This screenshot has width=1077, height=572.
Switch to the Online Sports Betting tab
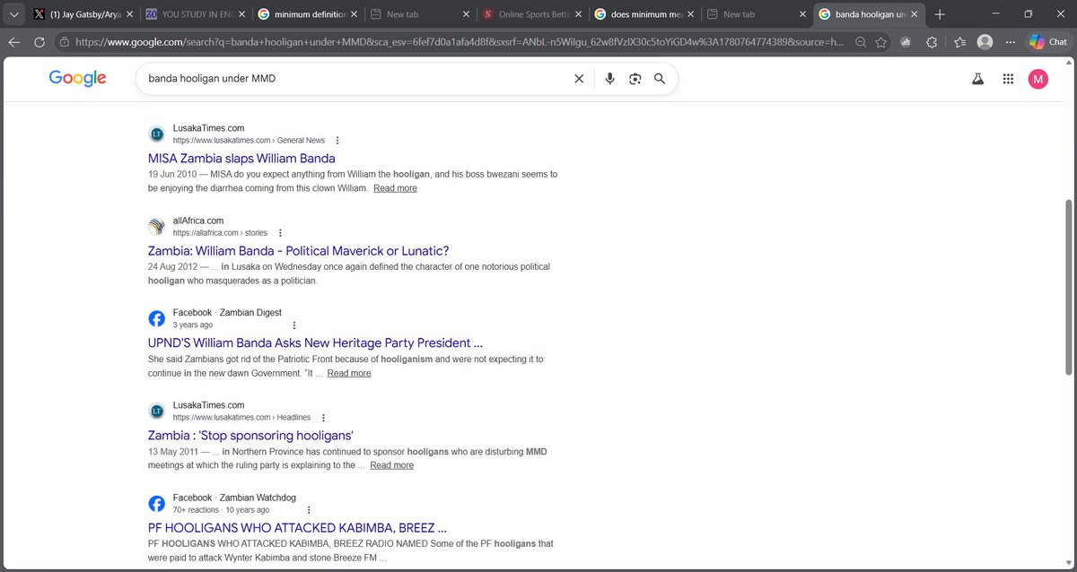[x=532, y=14]
